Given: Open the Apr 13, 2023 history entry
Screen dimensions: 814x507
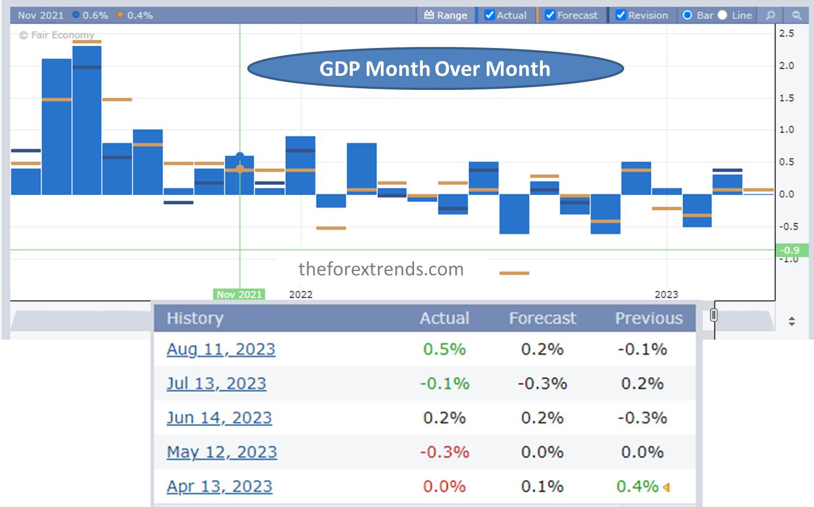Looking at the screenshot, I should pyautogui.click(x=219, y=487).
